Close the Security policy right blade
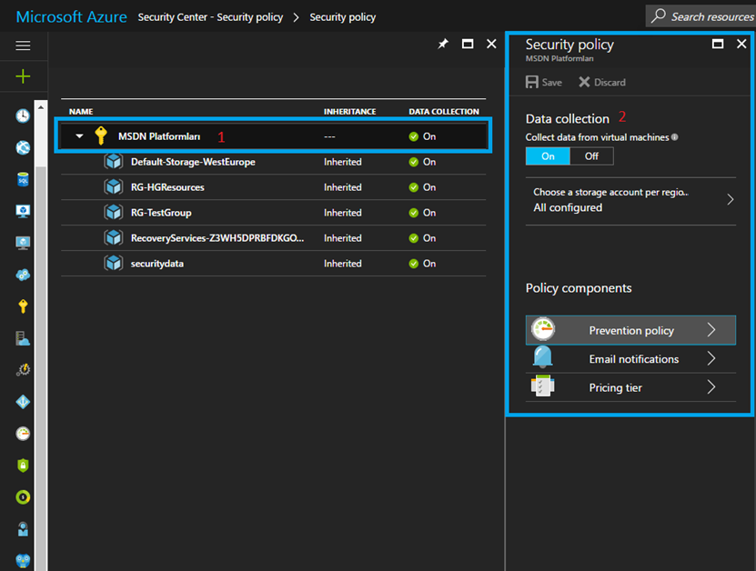Image resolution: width=756 pixels, height=571 pixels. coord(741,44)
